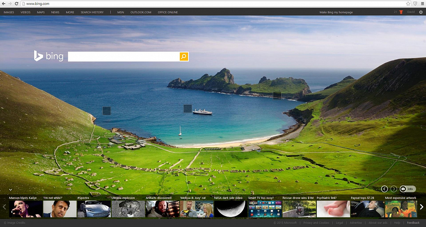
Task: Open the 'I'm not white?' story thumbnail
Action: 60,209
